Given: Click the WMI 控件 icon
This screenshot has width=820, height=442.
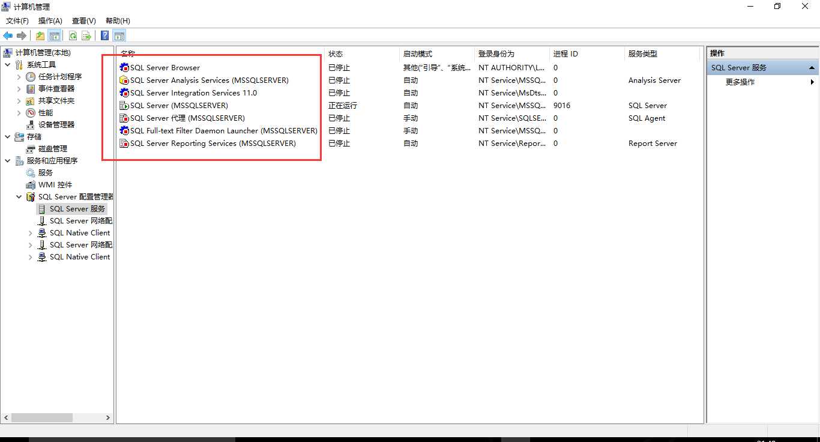Looking at the screenshot, I should pos(31,185).
